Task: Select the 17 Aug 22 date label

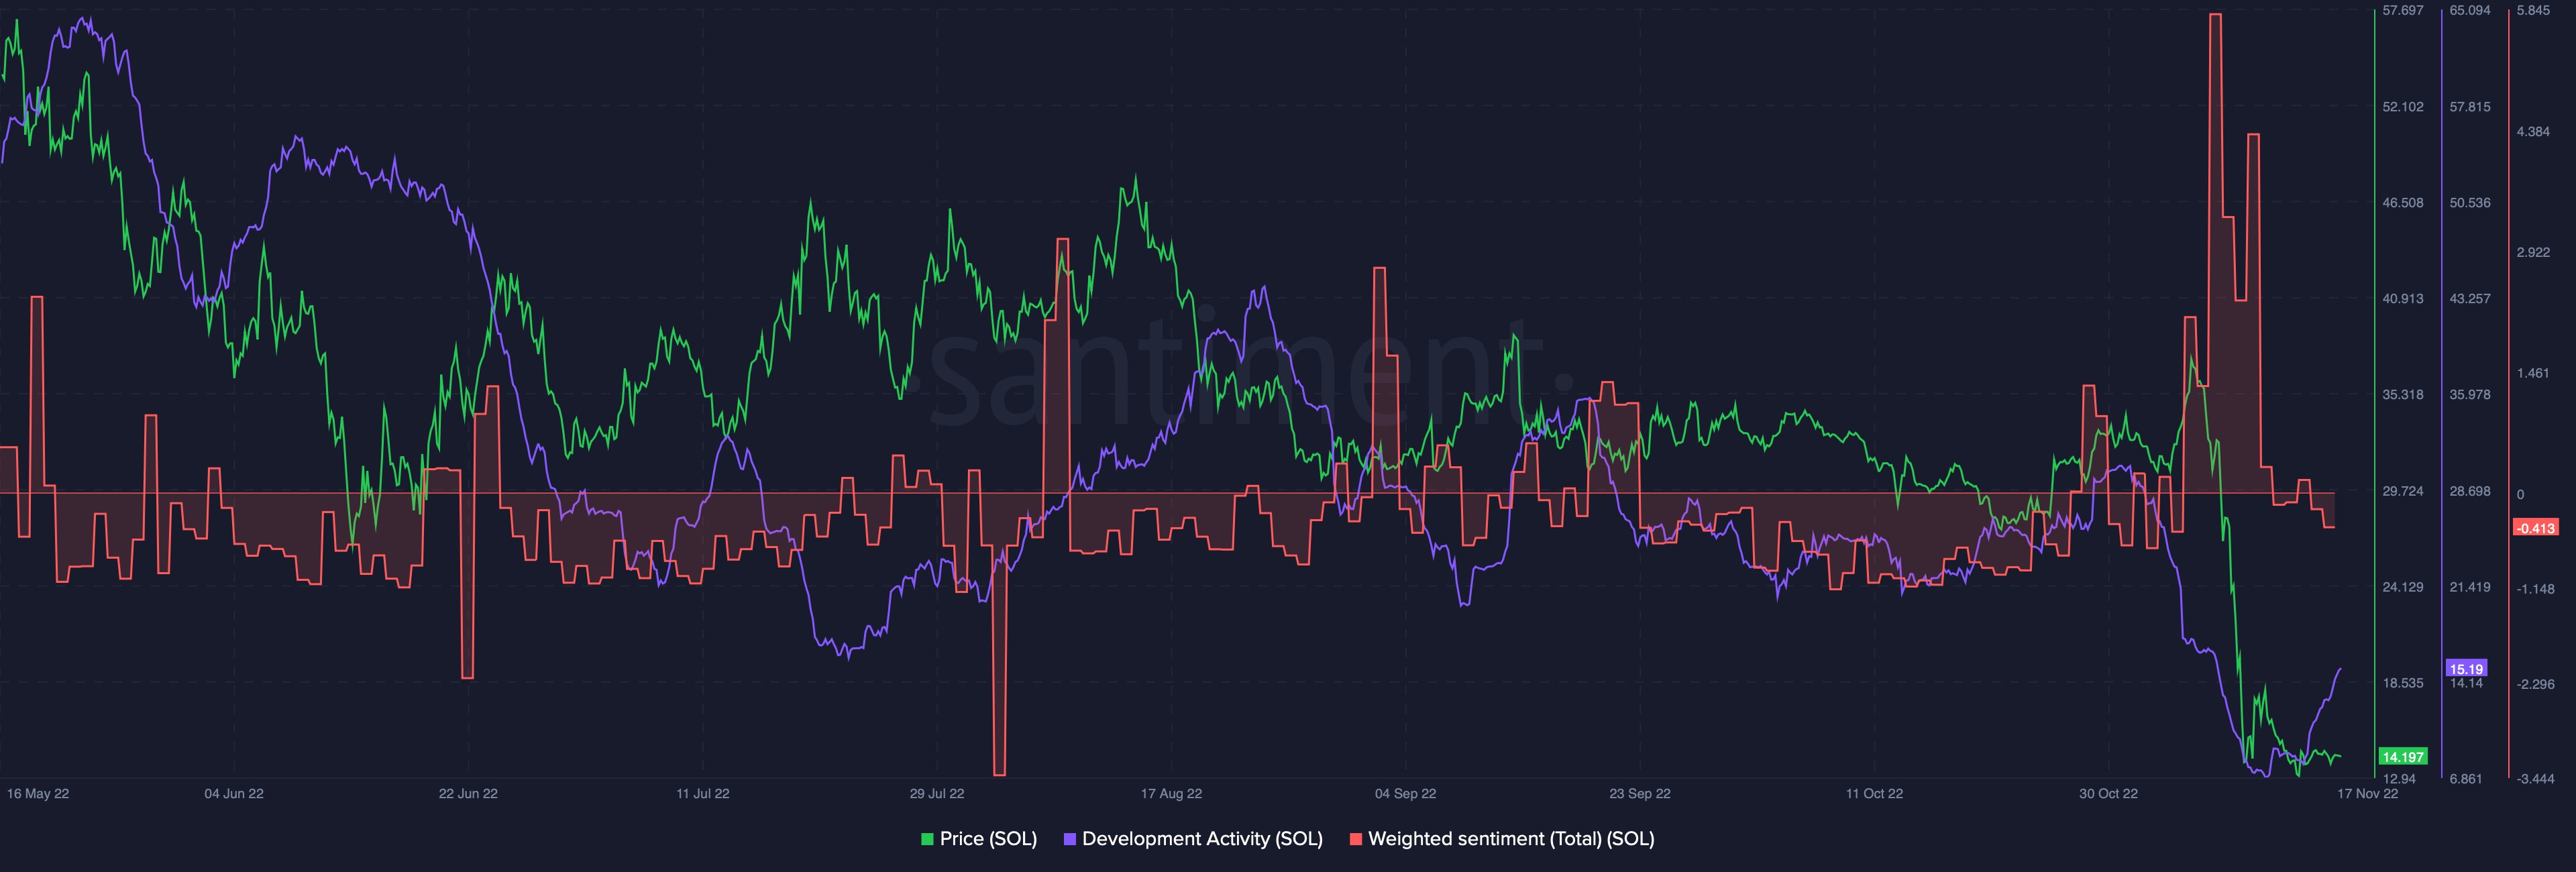Action: click(x=1171, y=794)
